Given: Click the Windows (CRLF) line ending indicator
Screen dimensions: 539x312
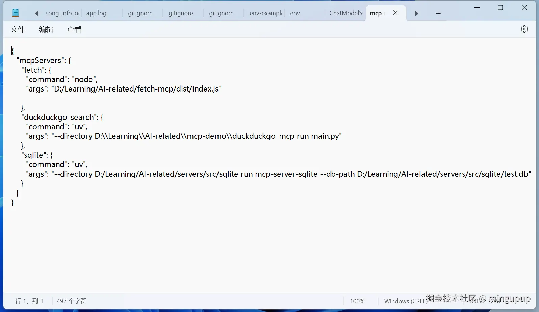Looking at the screenshot, I should (406, 301).
